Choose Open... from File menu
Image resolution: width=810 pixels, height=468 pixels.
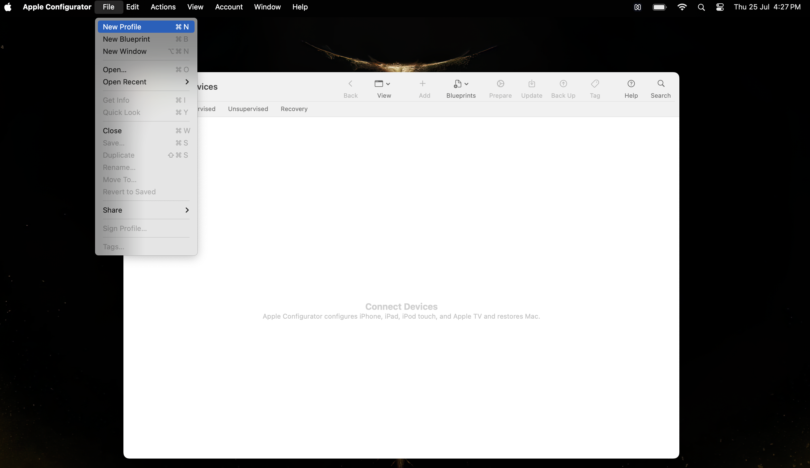pos(146,70)
